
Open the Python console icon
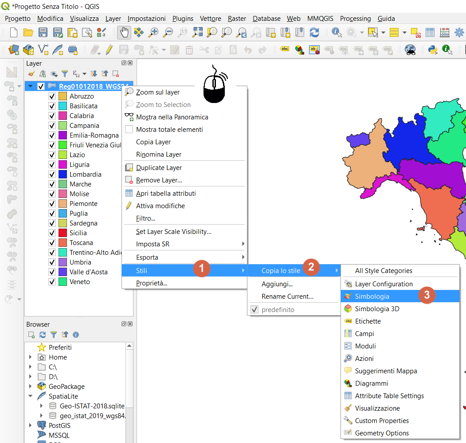[x=432, y=50]
